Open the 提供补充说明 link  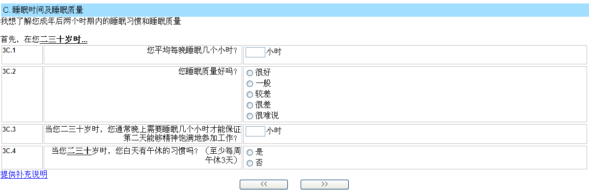click(x=24, y=174)
